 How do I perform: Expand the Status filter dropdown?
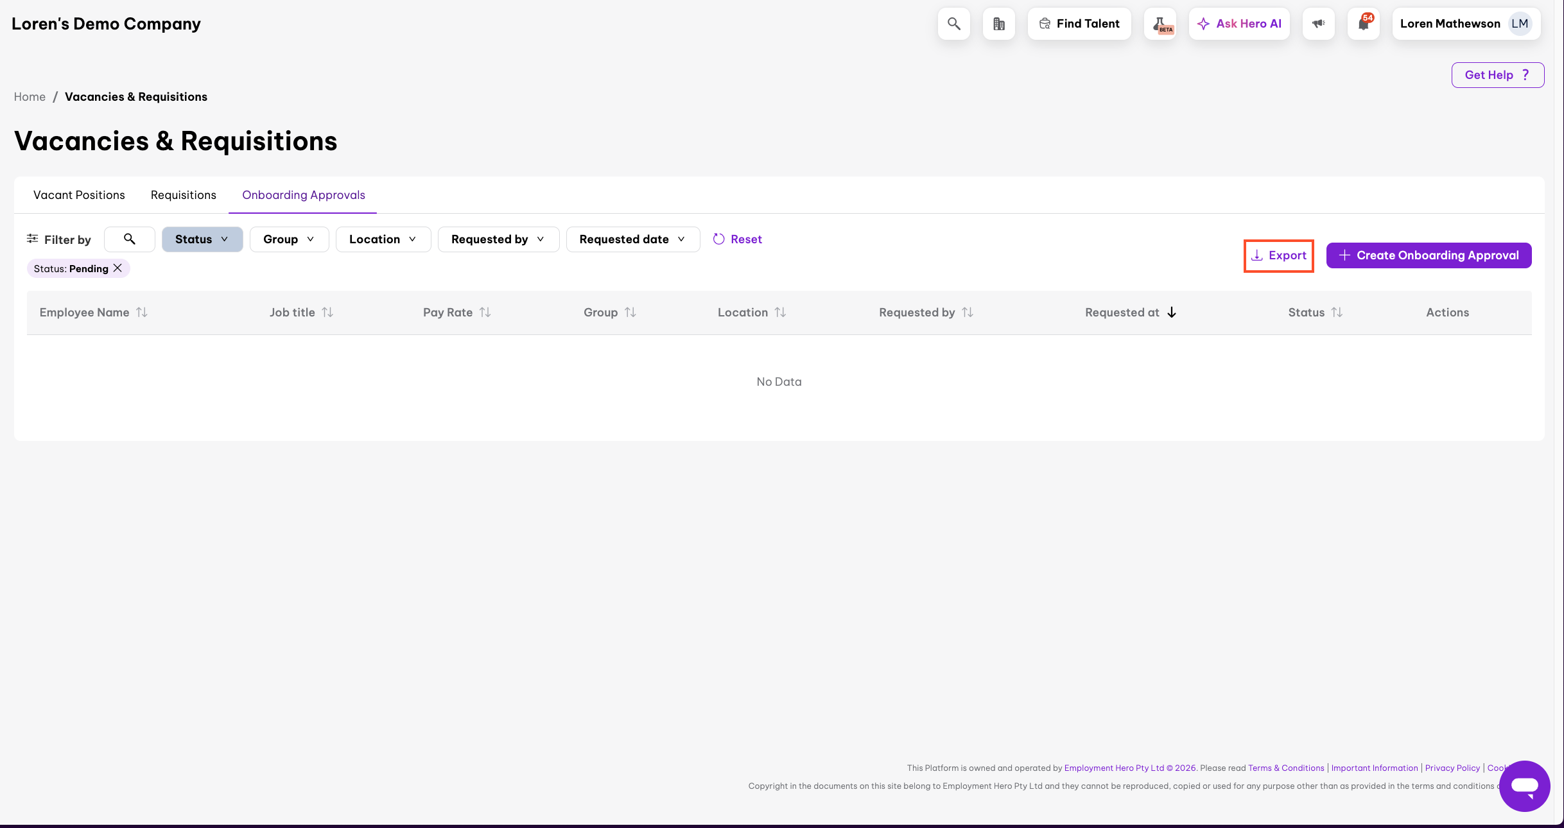pos(202,239)
